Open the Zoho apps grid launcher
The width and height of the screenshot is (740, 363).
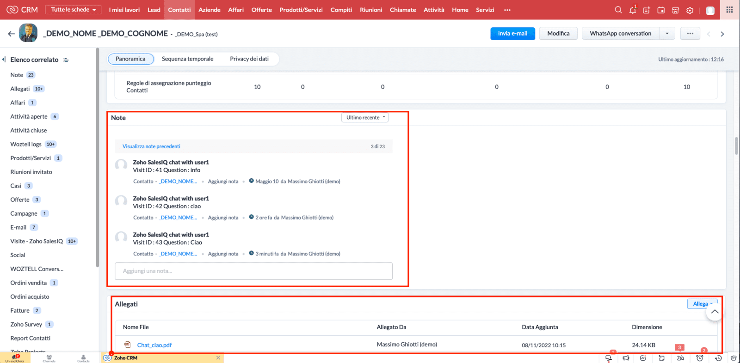[x=729, y=10]
